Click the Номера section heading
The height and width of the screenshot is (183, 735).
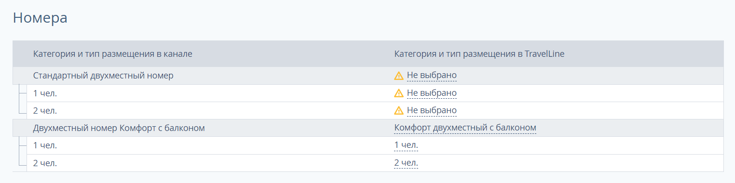point(40,18)
